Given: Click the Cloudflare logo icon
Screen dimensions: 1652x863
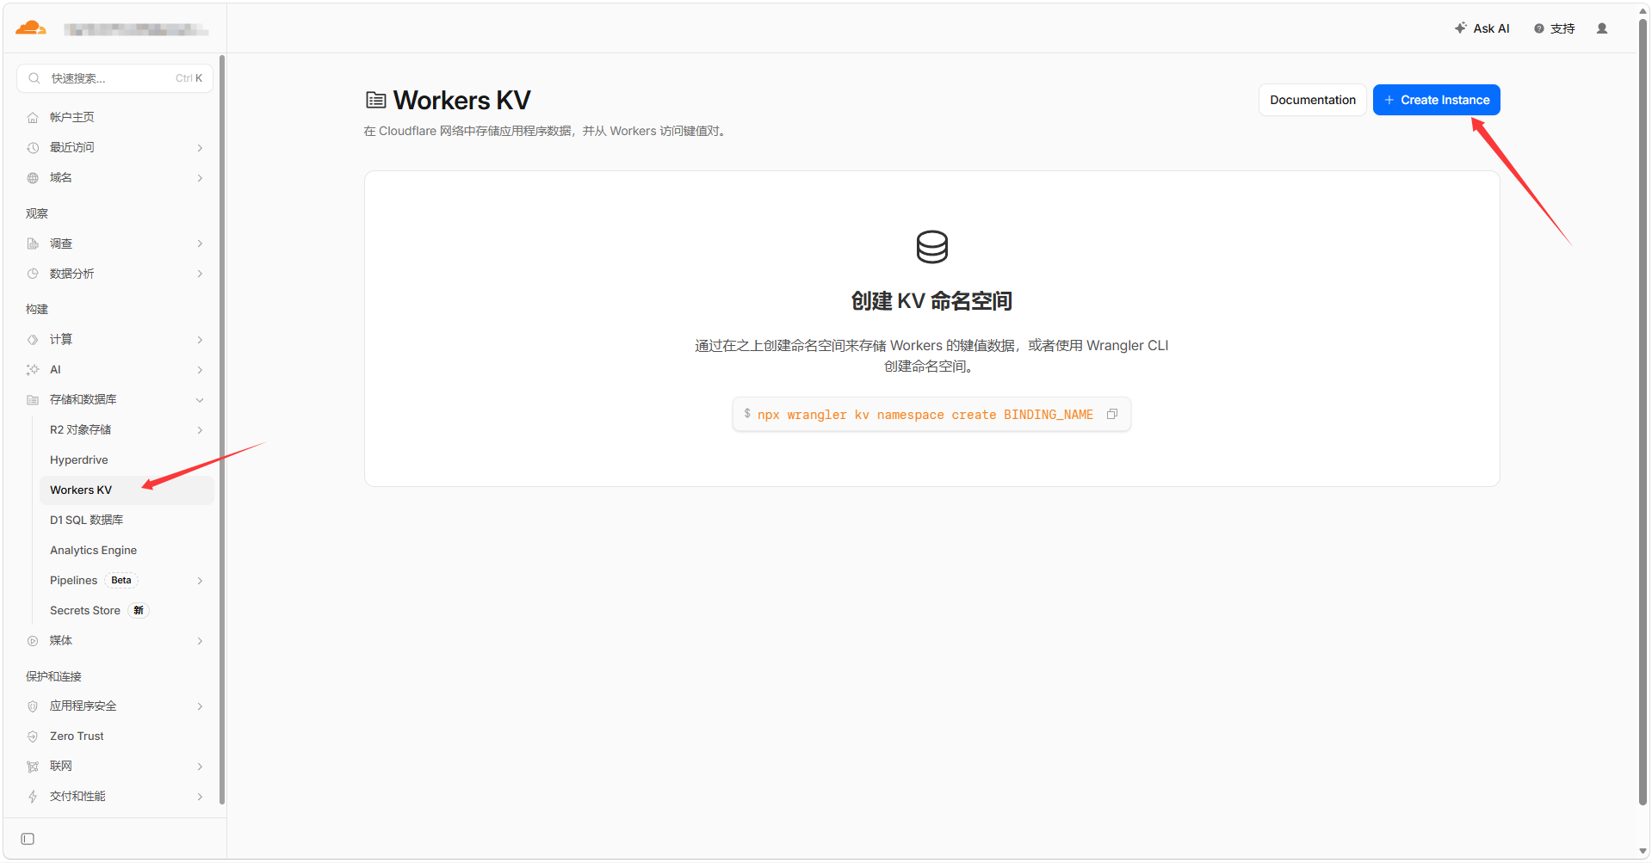Looking at the screenshot, I should pos(31,28).
